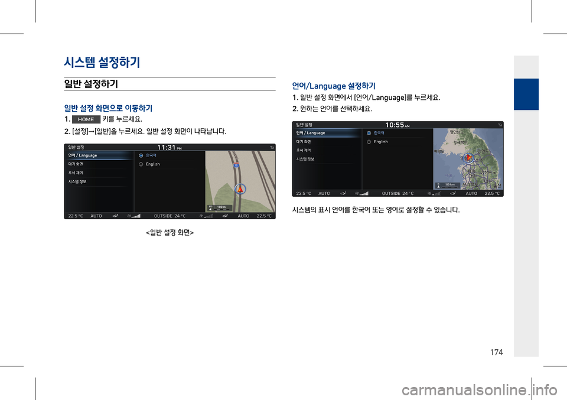Open 시스템 정보 in the 11:31 PM screen

[99, 181]
